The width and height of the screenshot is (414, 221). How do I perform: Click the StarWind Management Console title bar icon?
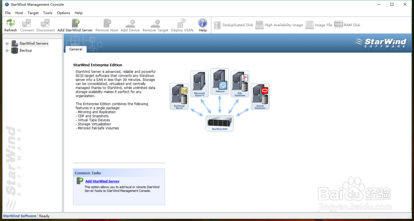7,5
